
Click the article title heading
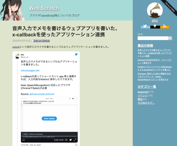click(65, 32)
